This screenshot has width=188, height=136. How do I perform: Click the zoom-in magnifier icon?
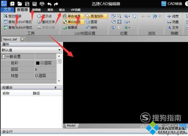(126, 16)
